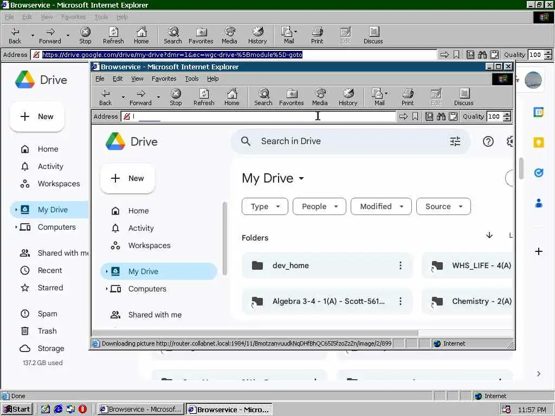Open the Drive help question mark icon
This screenshot has height=416, width=555.
pos(488,141)
